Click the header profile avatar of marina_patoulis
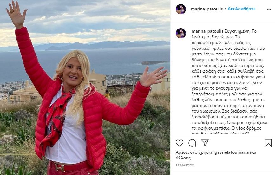 (x=181, y=9)
